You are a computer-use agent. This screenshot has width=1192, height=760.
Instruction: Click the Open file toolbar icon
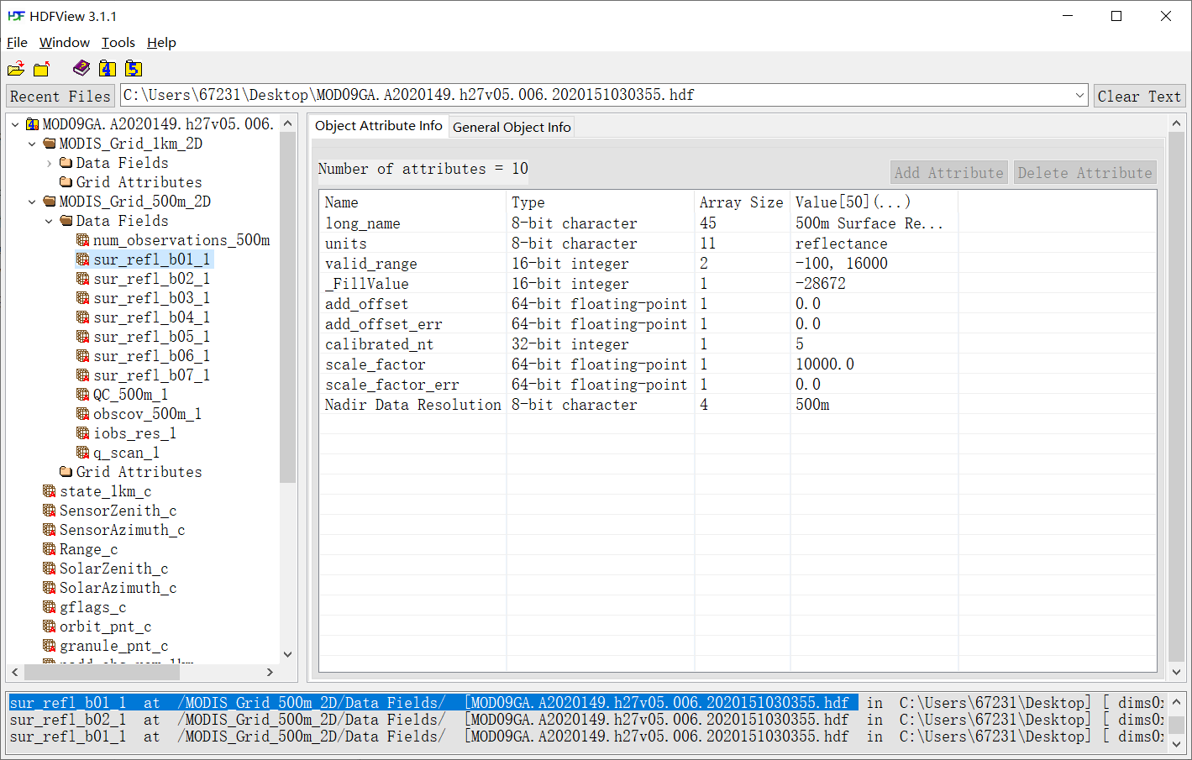[x=16, y=69]
